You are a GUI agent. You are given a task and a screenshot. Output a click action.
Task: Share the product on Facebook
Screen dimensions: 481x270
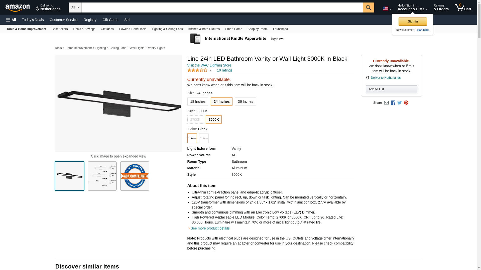pos(393,103)
